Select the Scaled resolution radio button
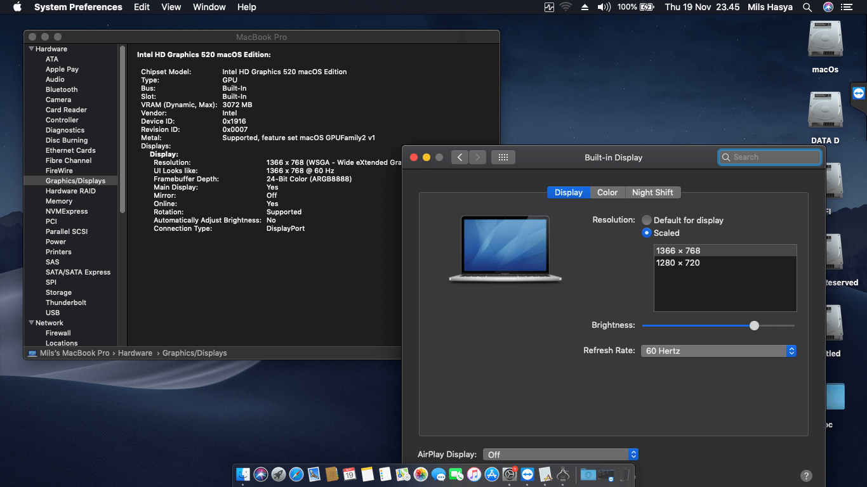Image resolution: width=867 pixels, height=487 pixels. [646, 233]
